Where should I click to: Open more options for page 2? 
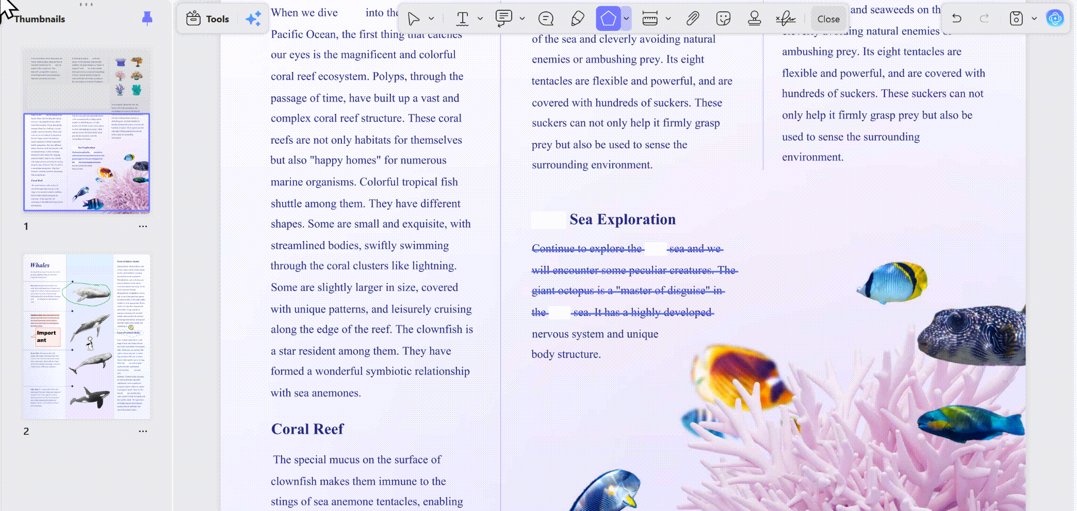coord(143,431)
